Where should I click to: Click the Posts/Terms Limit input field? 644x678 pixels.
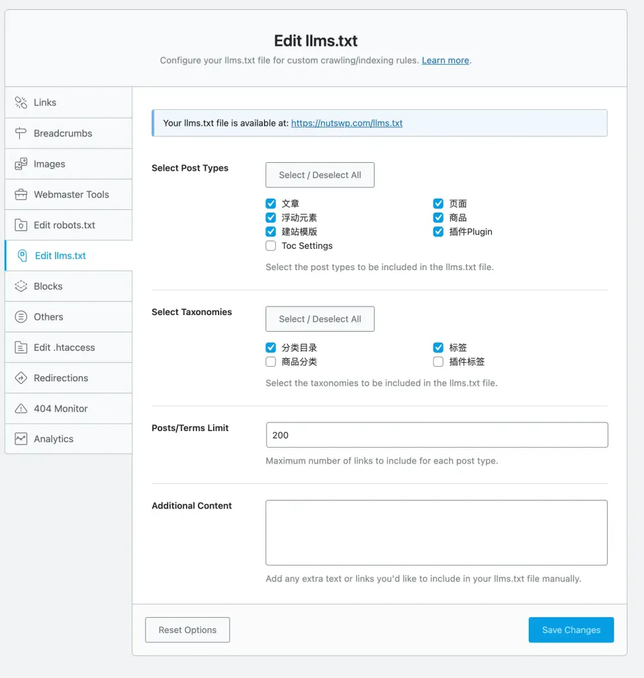(x=436, y=435)
